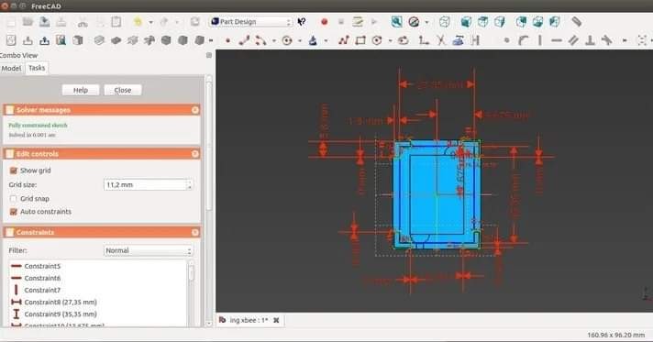The height and width of the screenshot is (342, 653).
Task: Click the Help button
Action: click(81, 90)
